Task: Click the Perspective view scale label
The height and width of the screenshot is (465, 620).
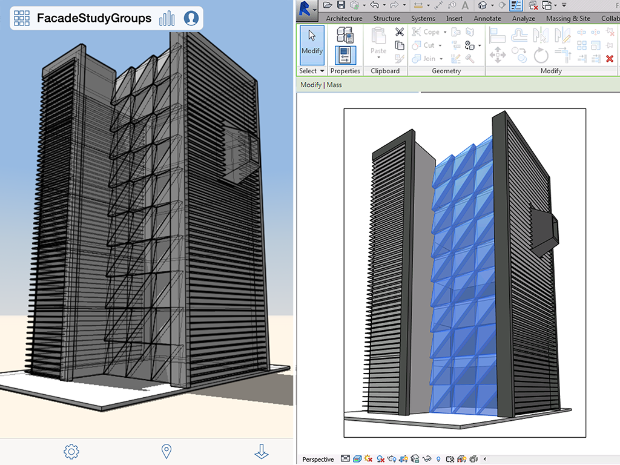Action: tap(318, 459)
